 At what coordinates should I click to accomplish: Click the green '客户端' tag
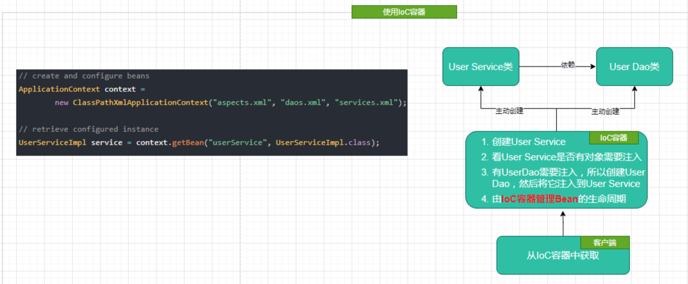point(605,243)
